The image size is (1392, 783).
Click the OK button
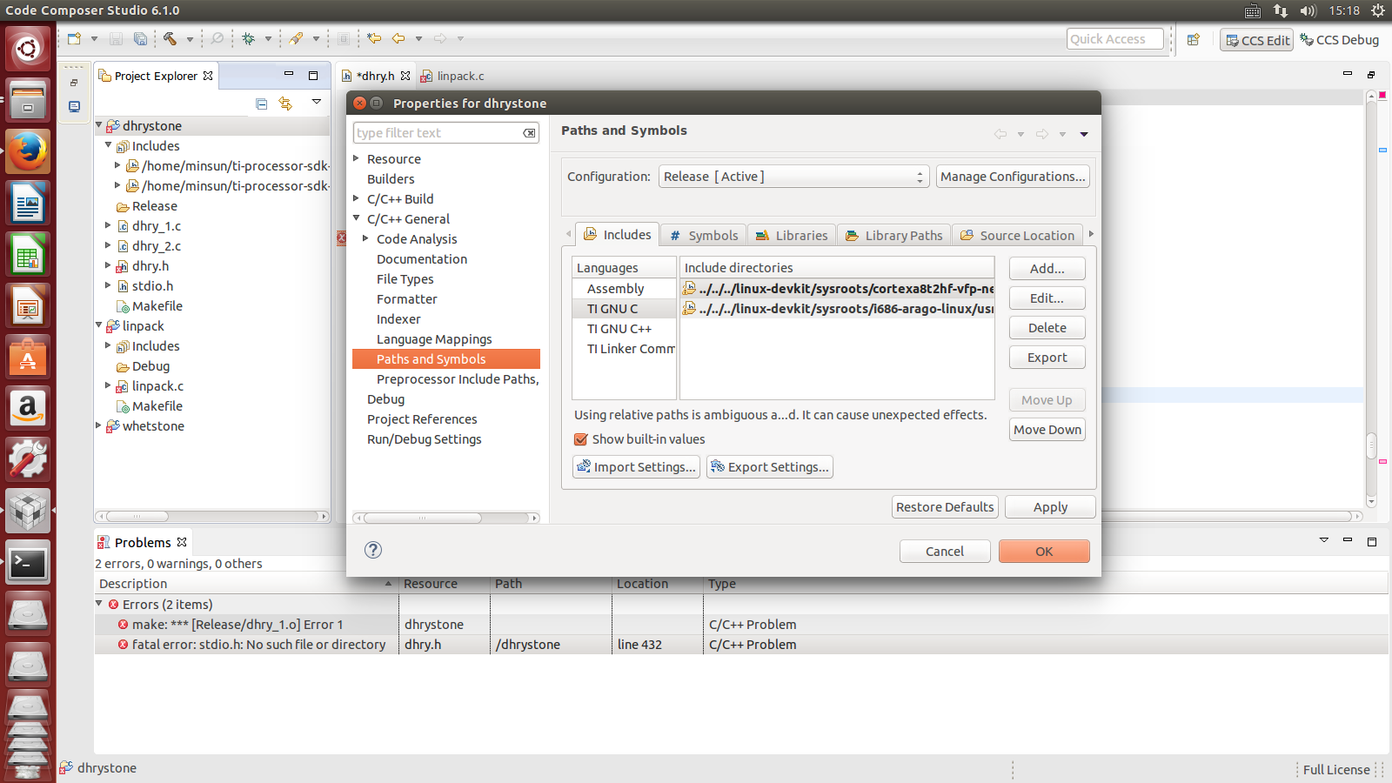[x=1044, y=552]
